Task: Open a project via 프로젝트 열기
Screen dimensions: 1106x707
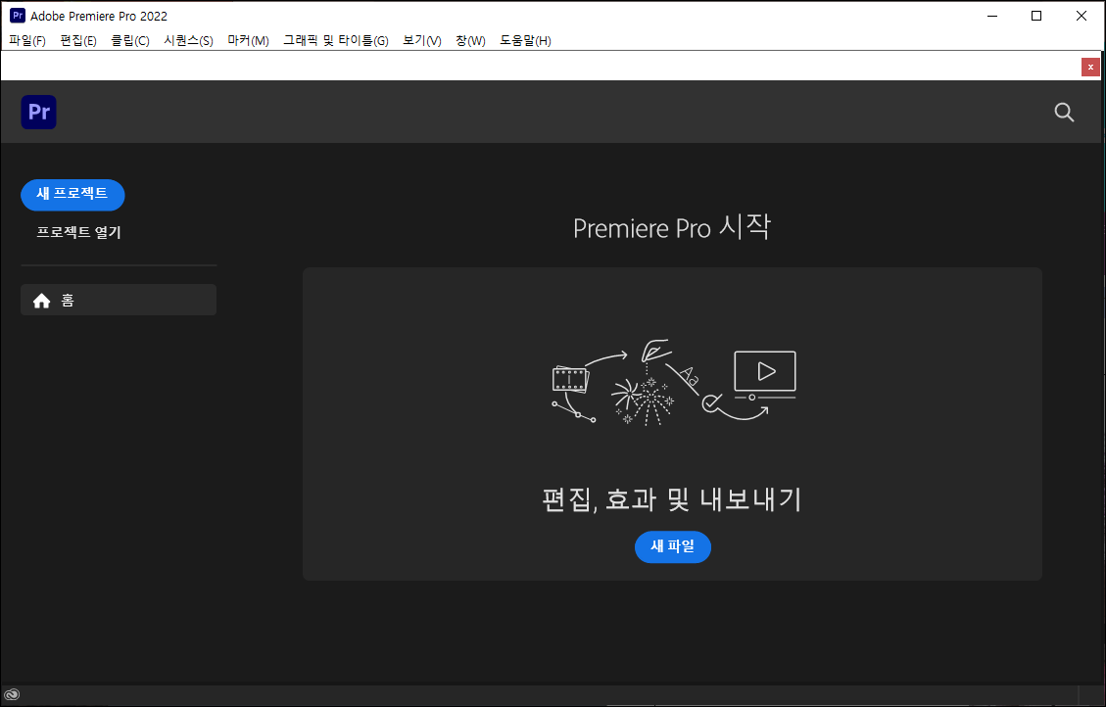Action: point(78,232)
